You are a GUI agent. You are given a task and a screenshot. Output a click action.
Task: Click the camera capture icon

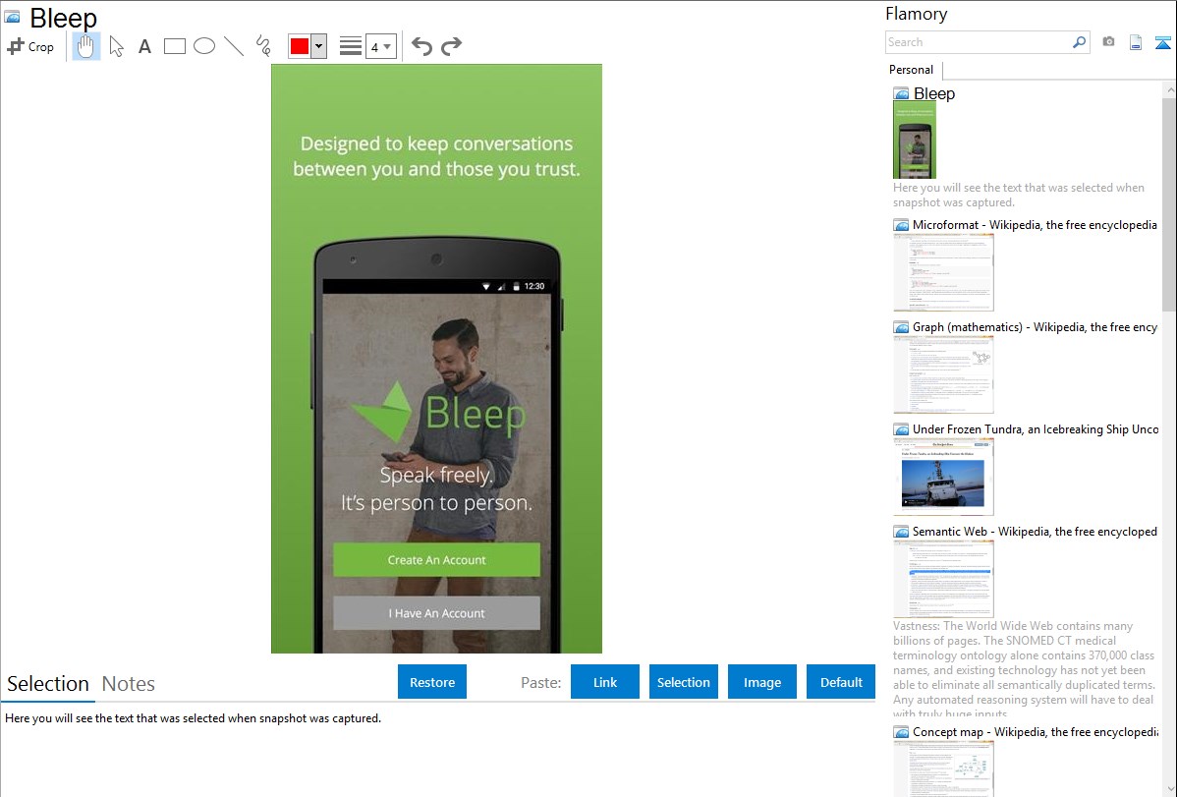[x=1108, y=42]
